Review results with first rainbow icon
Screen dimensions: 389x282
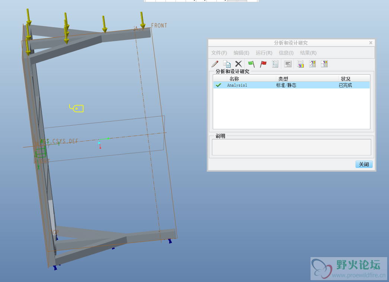click(x=300, y=64)
